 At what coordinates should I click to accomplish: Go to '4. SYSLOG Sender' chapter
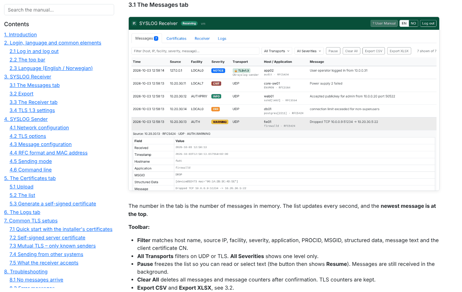pos(26,119)
